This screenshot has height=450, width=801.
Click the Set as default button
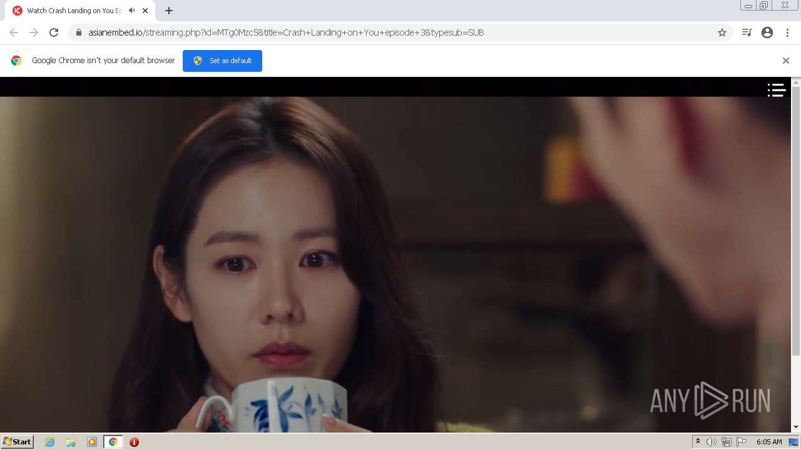point(222,61)
